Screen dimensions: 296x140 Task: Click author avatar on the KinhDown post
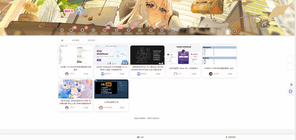pyautogui.click(x=103, y=74)
